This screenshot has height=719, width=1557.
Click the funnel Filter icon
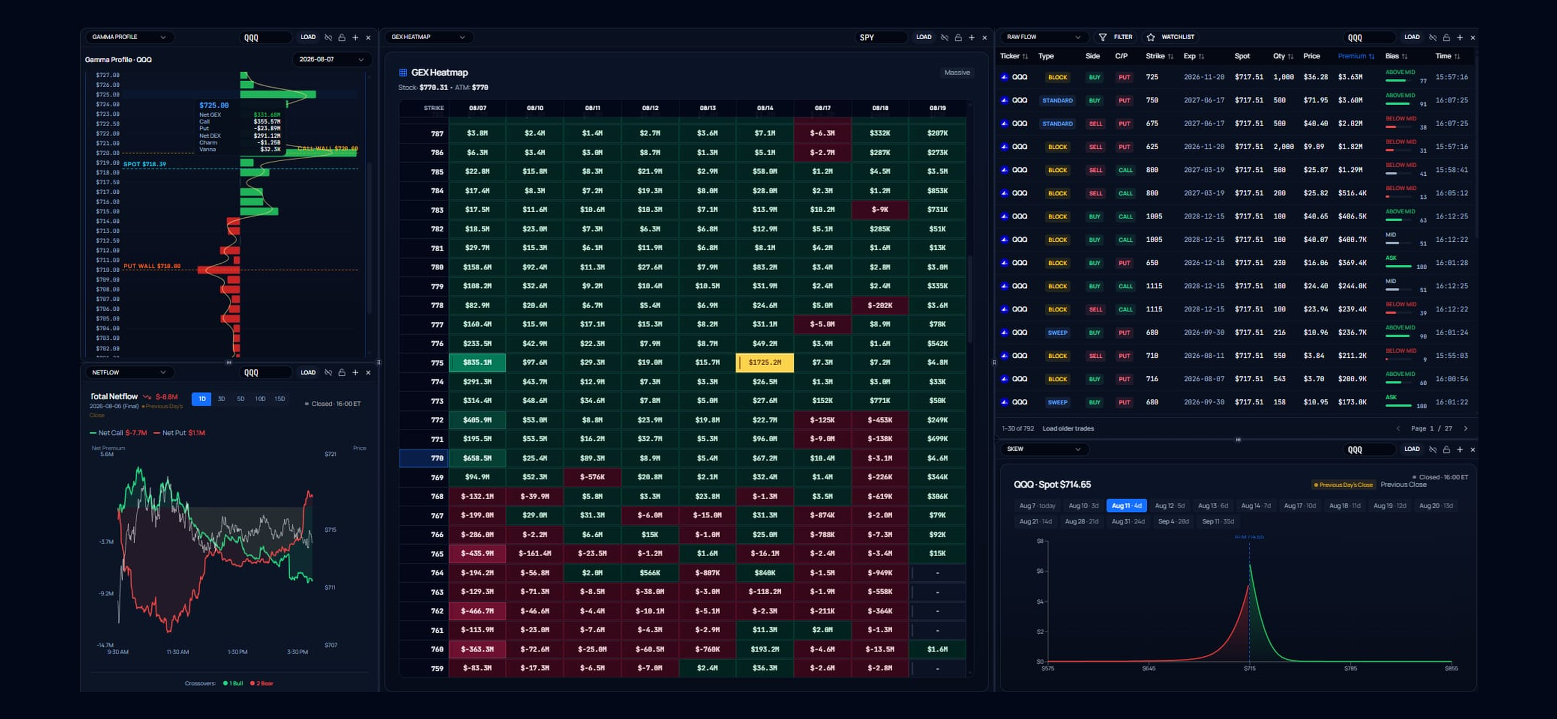1102,38
